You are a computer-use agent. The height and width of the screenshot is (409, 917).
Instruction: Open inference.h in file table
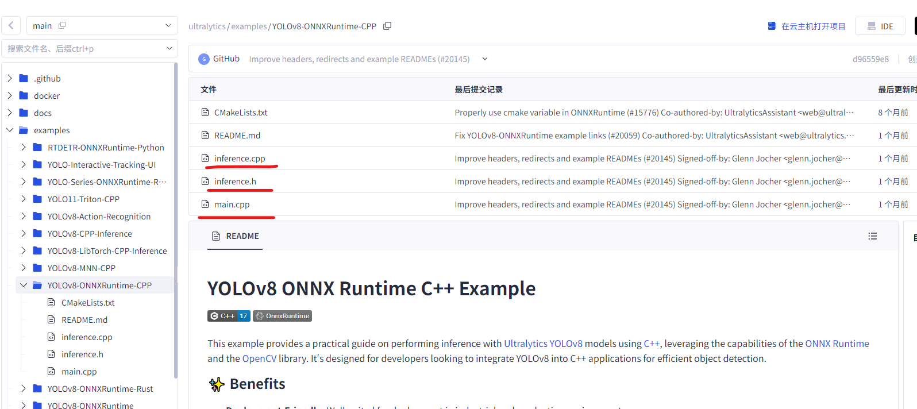(x=235, y=182)
